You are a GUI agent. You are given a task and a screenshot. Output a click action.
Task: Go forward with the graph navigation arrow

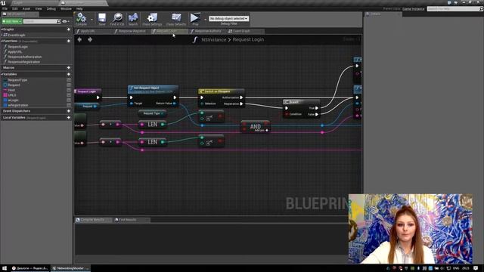[x=90, y=39]
